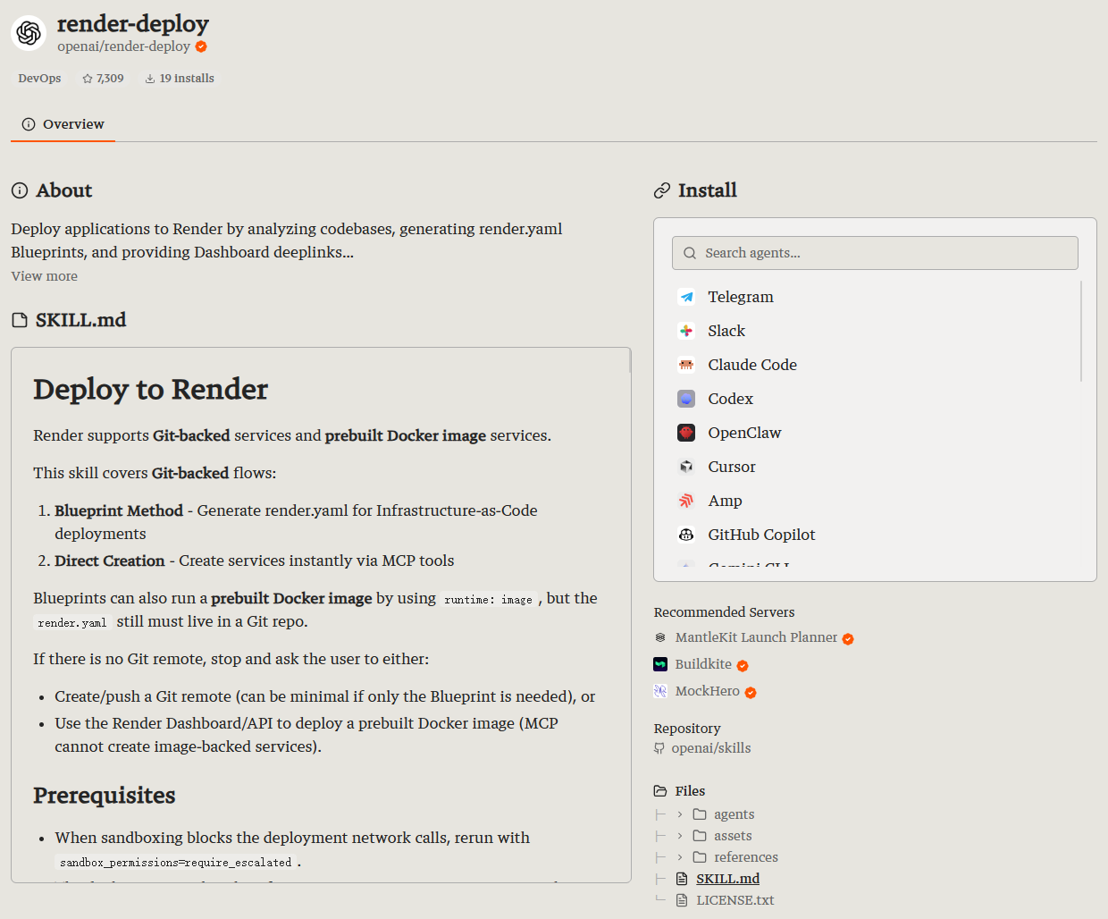Open the Overview tab
Screen dimensions: 1108x919
click(x=63, y=124)
